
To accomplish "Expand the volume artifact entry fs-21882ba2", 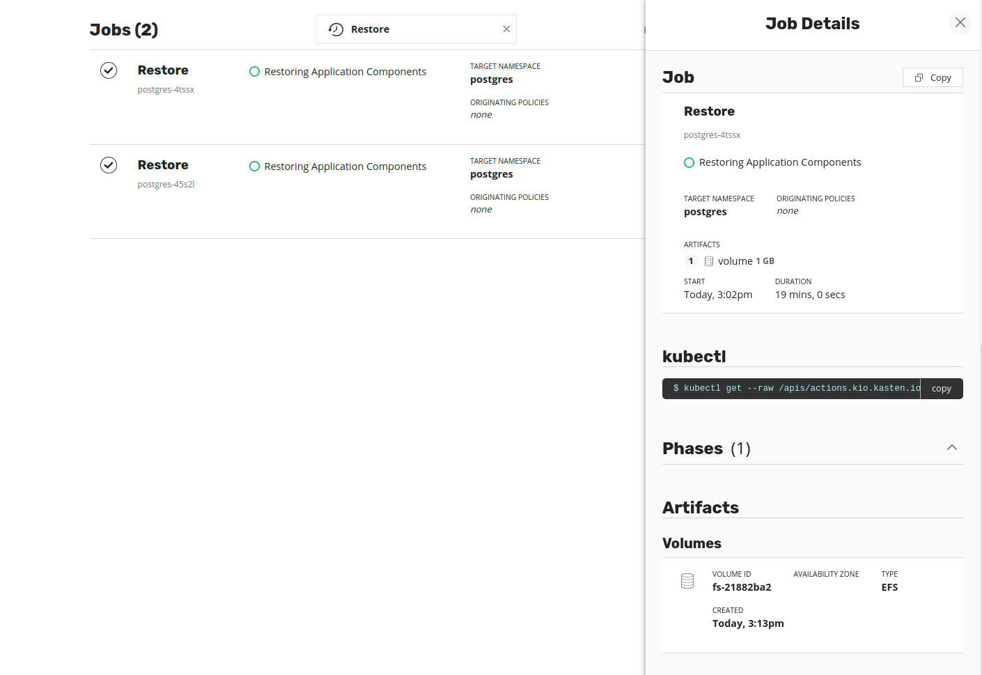I will (742, 587).
